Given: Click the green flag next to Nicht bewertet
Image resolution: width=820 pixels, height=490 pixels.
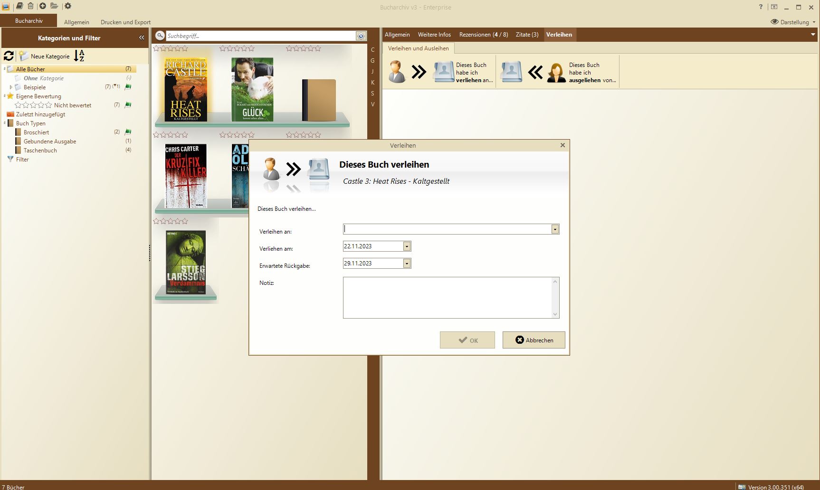Looking at the screenshot, I should pyautogui.click(x=128, y=105).
